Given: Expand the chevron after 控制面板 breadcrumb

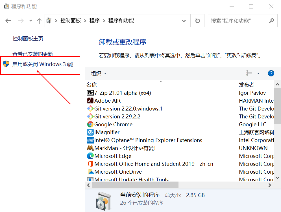Looking at the screenshot, I should coord(85,21).
